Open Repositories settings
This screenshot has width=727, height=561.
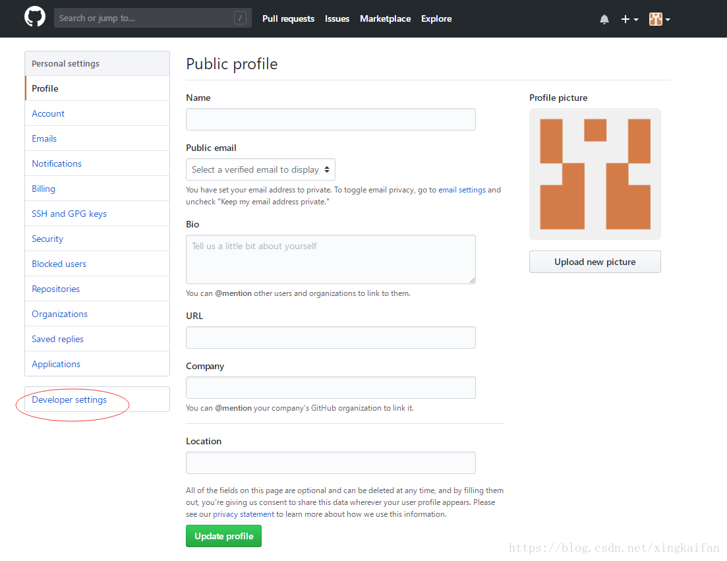pyautogui.click(x=98, y=288)
